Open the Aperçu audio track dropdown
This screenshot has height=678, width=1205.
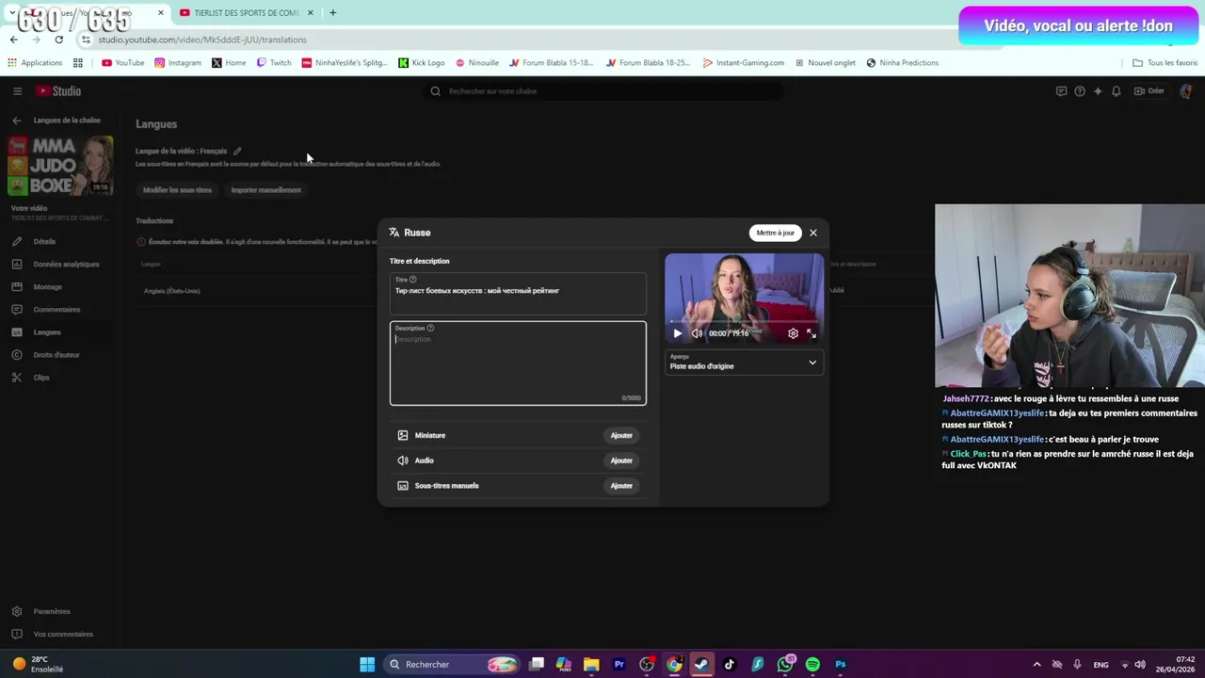click(x=744, y=363)
